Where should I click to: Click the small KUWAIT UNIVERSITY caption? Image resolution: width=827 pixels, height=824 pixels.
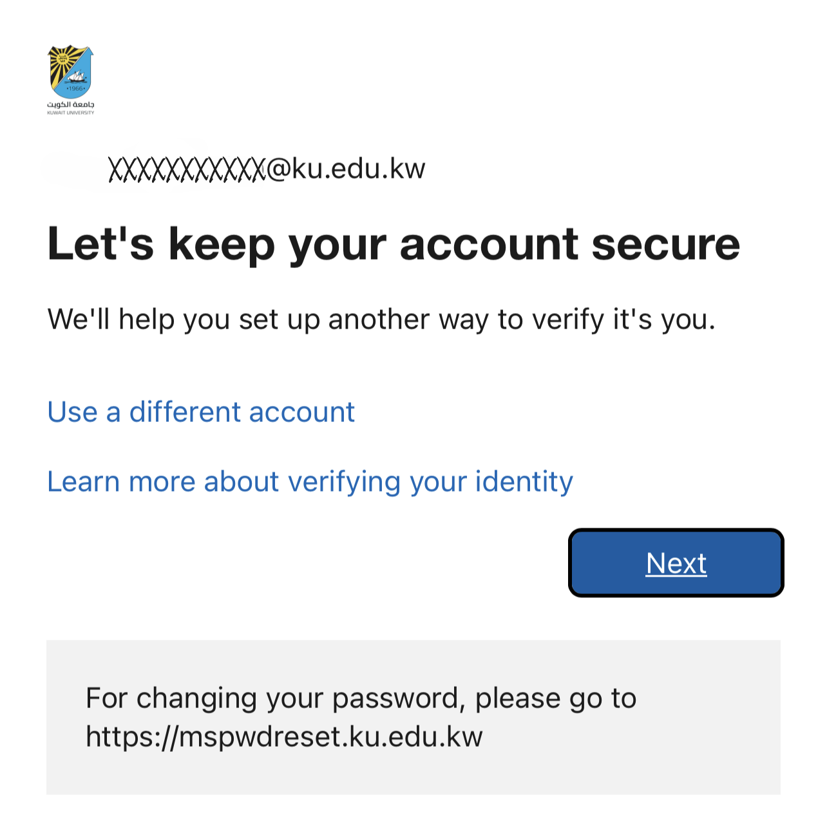71,113
